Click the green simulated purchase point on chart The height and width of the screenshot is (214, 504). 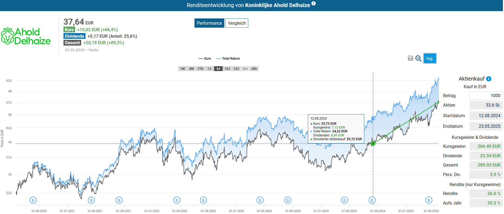pyautogui.click(x=373, y=143)
